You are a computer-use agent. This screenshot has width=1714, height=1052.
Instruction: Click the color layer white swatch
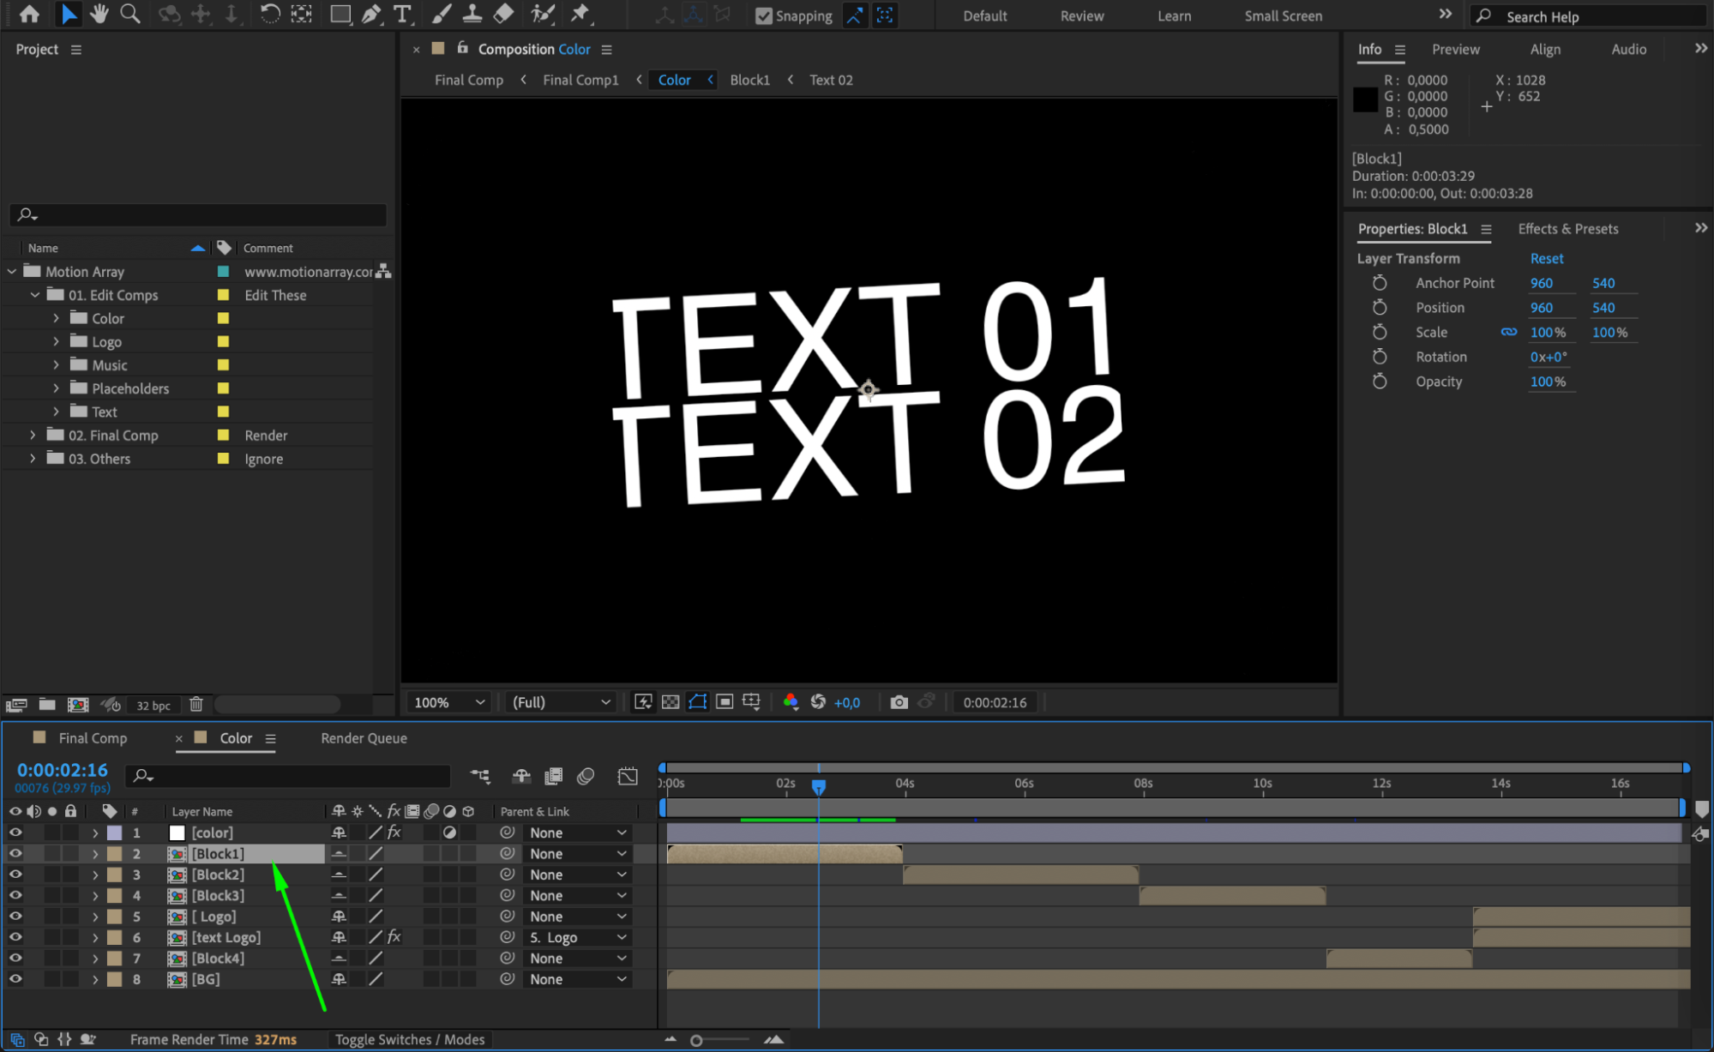(177, 833)
